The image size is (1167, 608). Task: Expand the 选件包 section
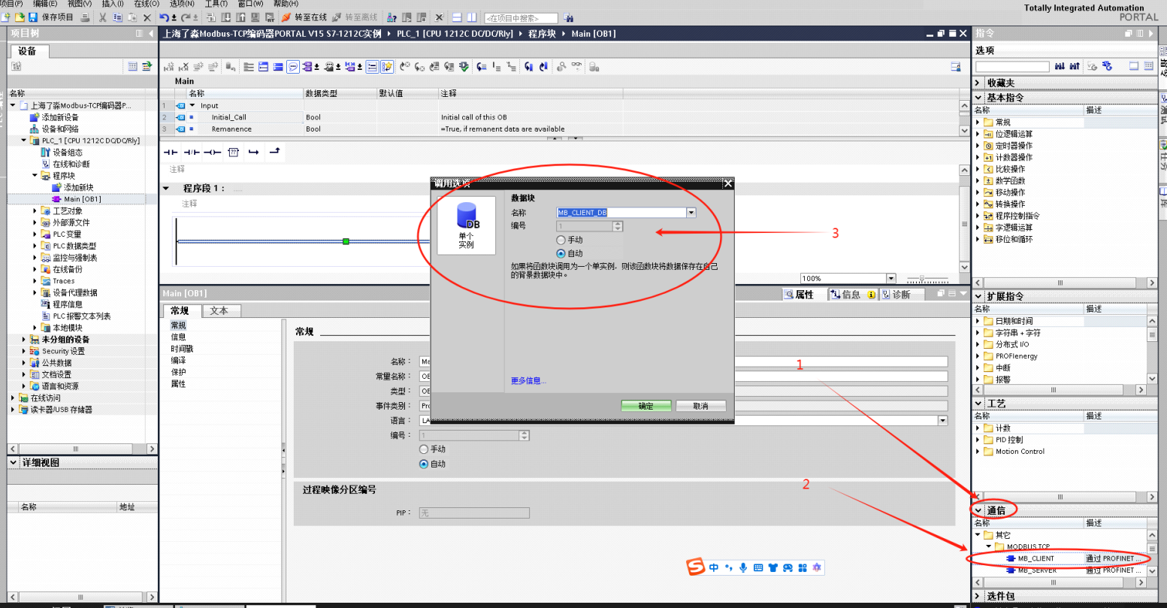[x=978, y=596]
